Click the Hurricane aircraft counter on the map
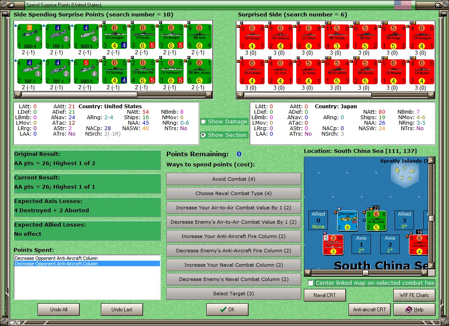Screen dimensions: 449x326 click(348, 221)
